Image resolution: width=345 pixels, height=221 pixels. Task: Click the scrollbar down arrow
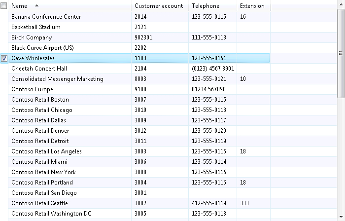(341, 217)
